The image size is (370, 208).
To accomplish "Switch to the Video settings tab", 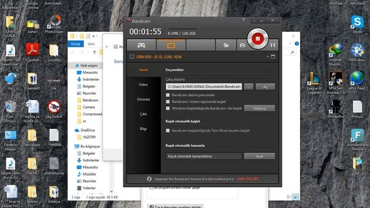I will [x=143, y=84].
